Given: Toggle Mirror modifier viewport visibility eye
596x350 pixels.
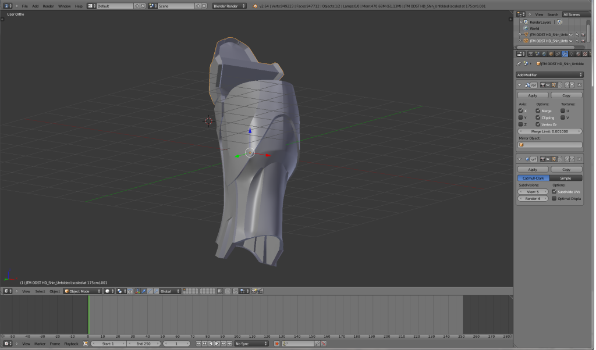Looking at the screenshot, I should tap(548, 85).
